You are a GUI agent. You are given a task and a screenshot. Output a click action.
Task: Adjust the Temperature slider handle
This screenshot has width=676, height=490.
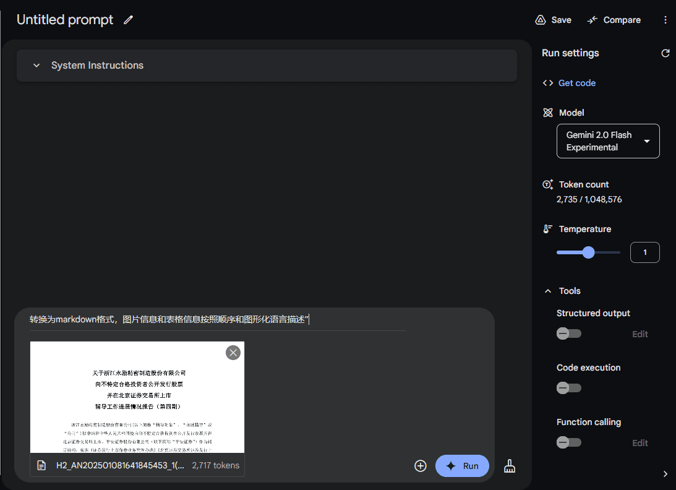coord(588,252)
